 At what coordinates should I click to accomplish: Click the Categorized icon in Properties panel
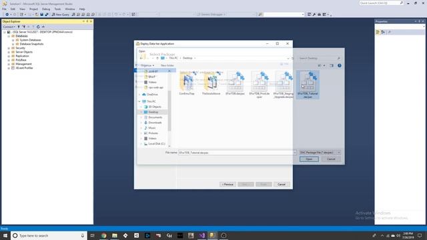coord(378,32)
